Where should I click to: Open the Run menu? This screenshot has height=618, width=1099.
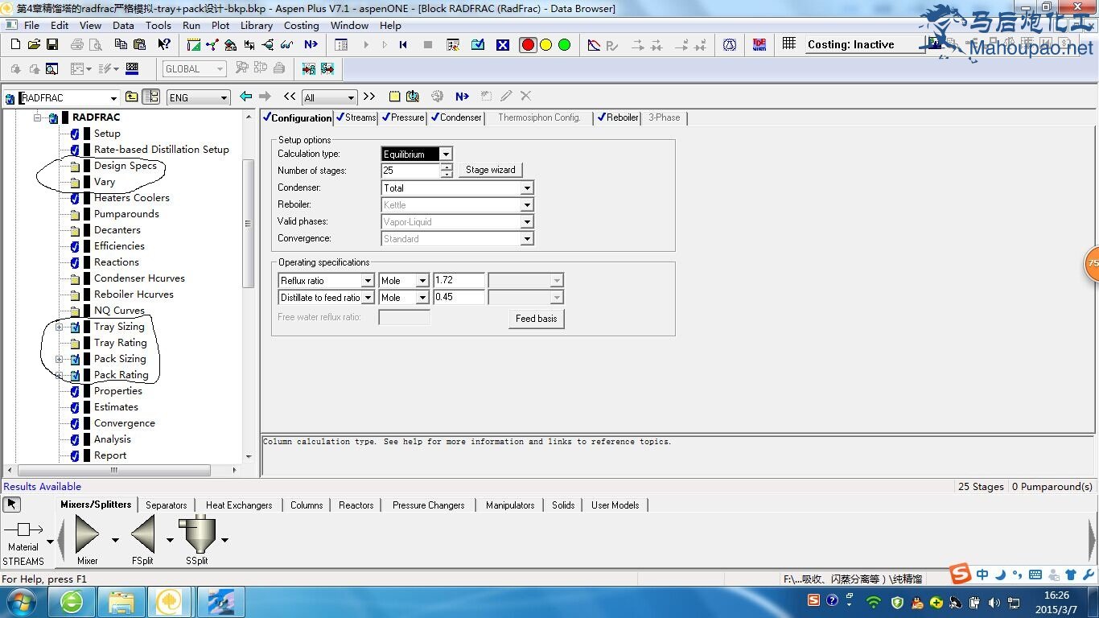pos(191,25)
